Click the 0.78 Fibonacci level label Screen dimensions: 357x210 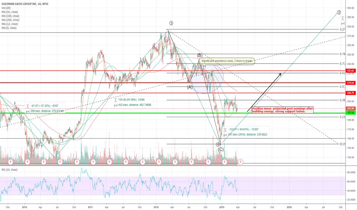tap(342, 54)
